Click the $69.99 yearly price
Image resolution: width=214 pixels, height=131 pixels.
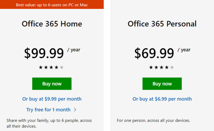154,53
